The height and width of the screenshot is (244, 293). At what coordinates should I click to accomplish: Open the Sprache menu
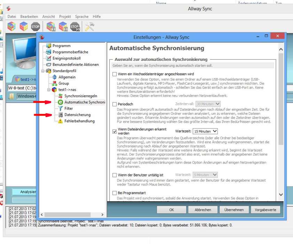tap(82, 16)
